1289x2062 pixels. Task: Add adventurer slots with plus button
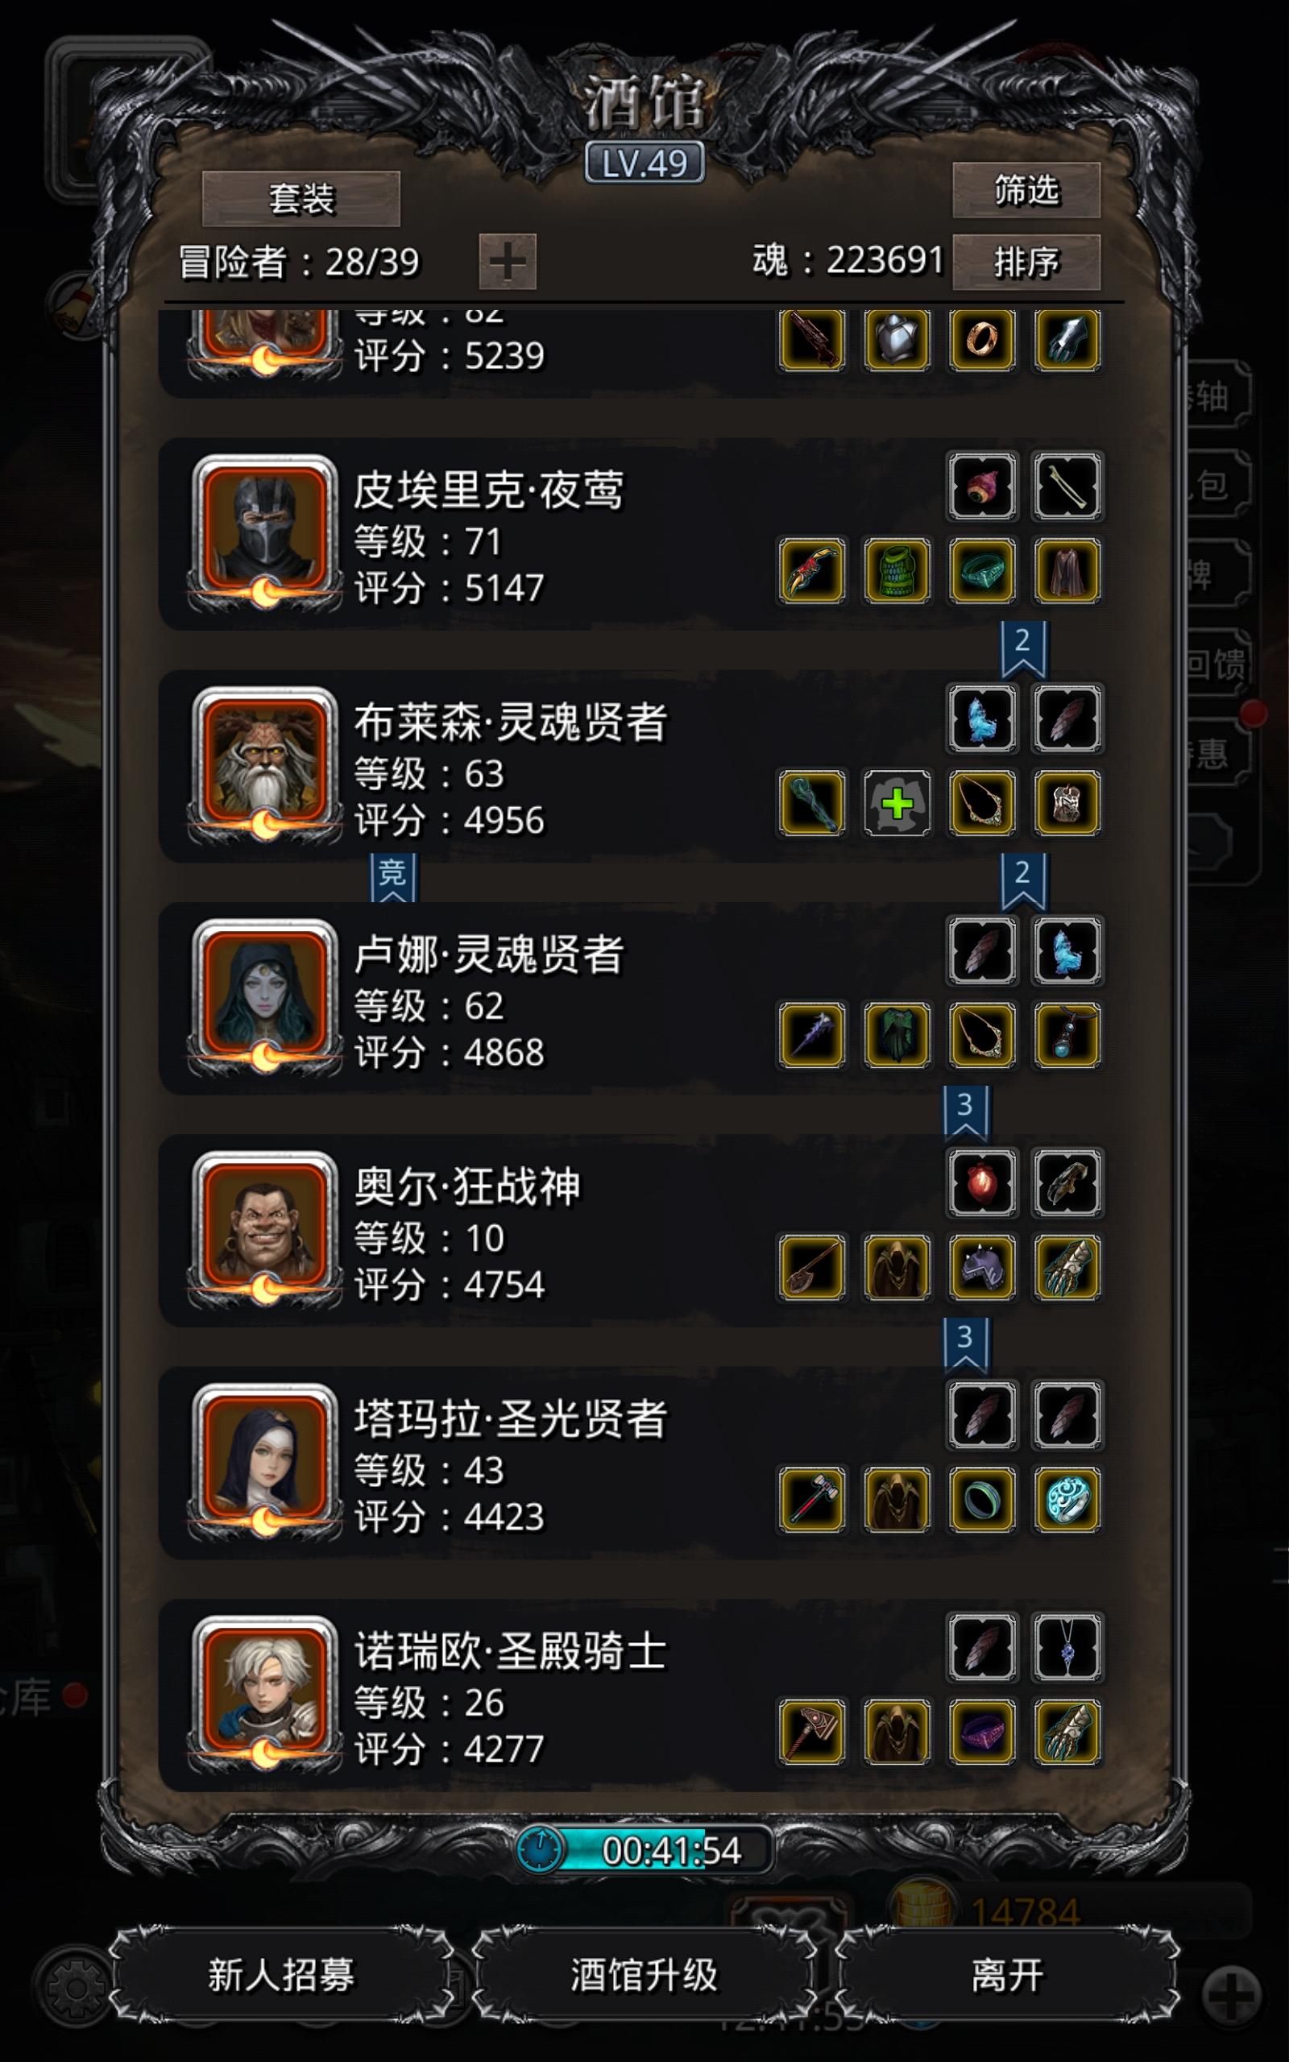tap(508, 261)
